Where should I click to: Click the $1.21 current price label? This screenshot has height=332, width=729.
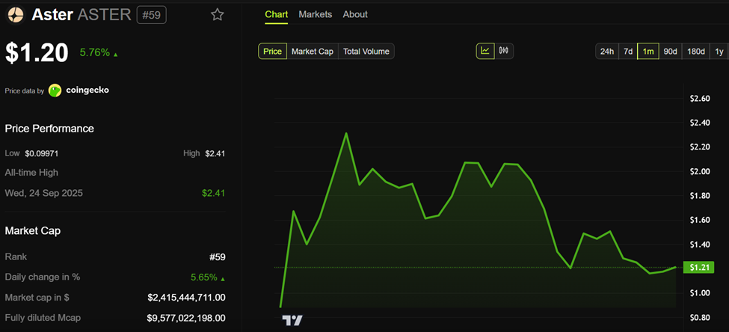701,267
